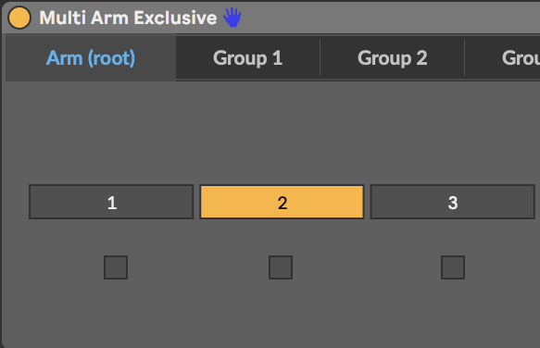Turn off the Multi Arm Exclusive device

[x=19, y=18]
